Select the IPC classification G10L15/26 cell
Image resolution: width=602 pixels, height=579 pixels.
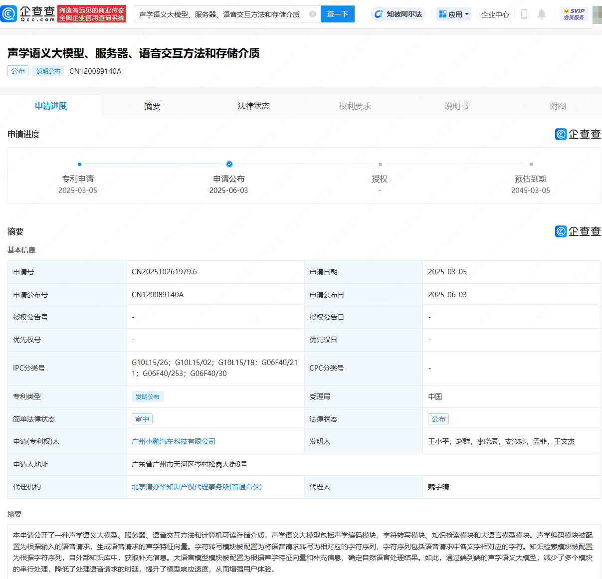click(x=215, y=368)
